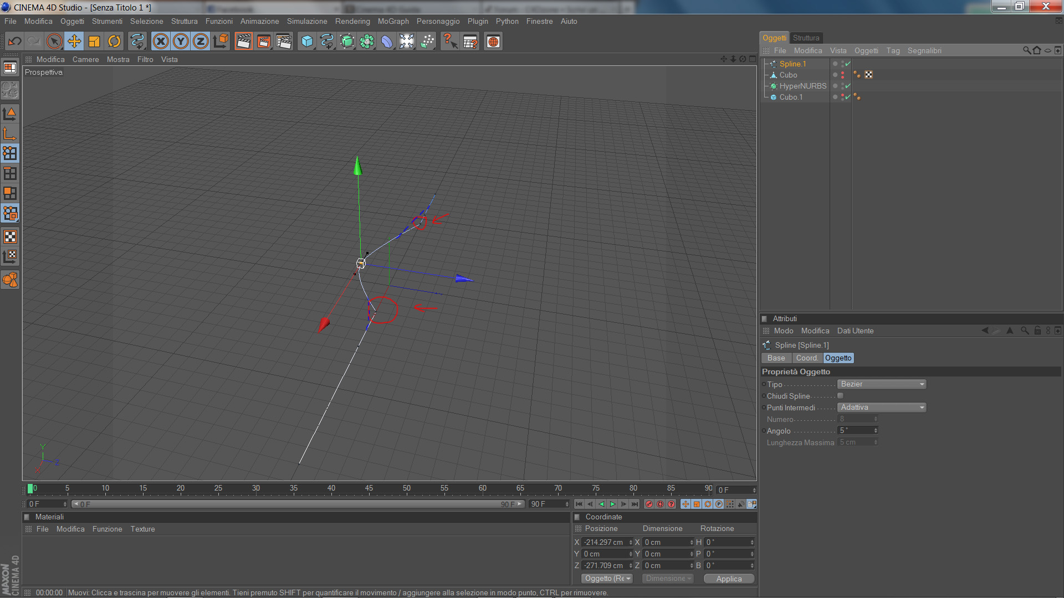Screen dimensions: 1064x598
Task: Open the Tipo Bezier dropdown
Action: pos(882,384)
